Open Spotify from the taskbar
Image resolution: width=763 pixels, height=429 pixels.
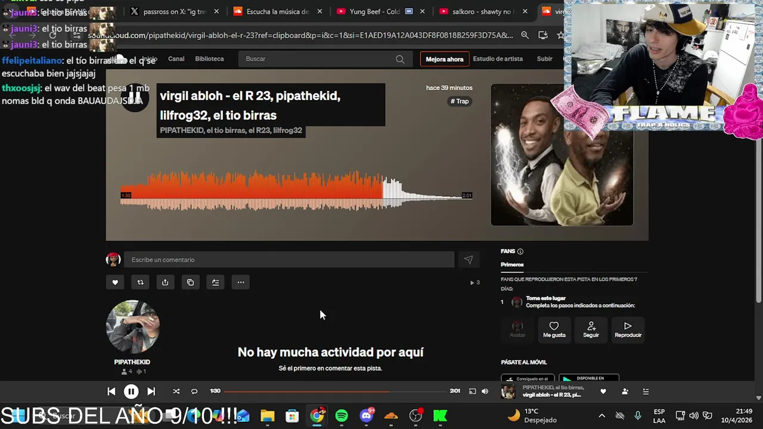point(342,416)
